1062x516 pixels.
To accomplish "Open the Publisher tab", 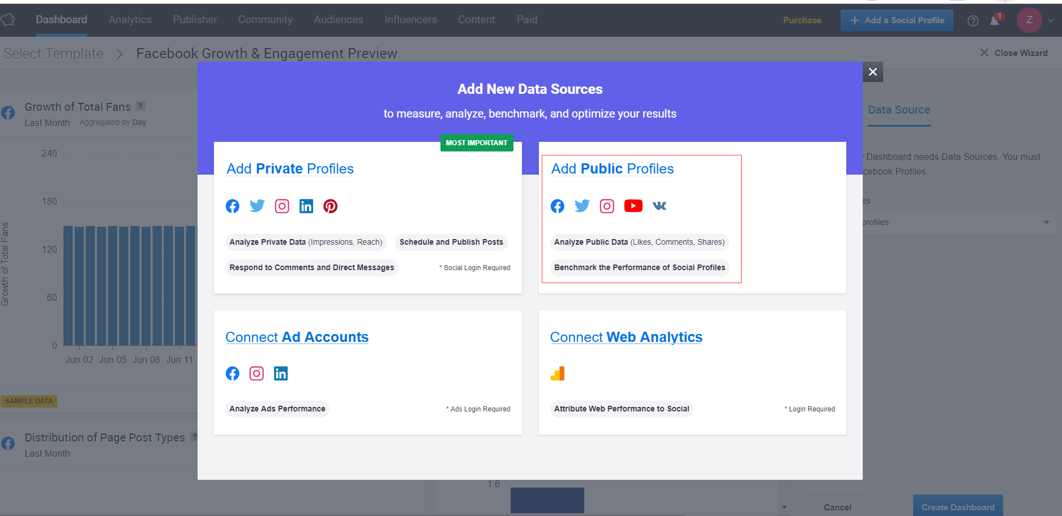I will click(195, 20).
